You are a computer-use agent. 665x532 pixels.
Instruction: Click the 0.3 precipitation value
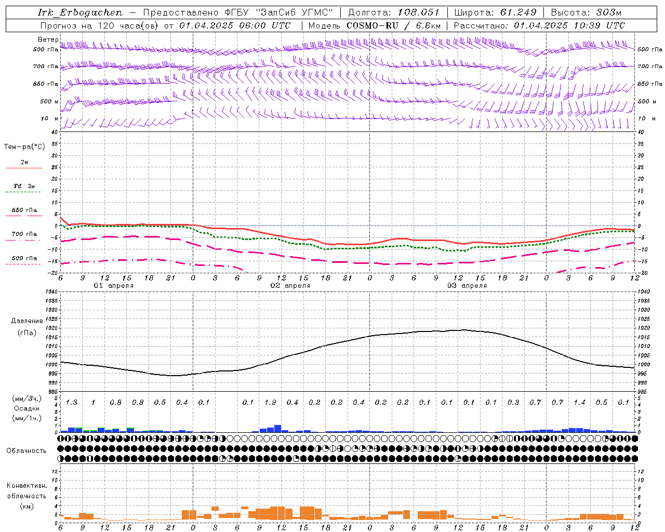(x=513, y=403)
